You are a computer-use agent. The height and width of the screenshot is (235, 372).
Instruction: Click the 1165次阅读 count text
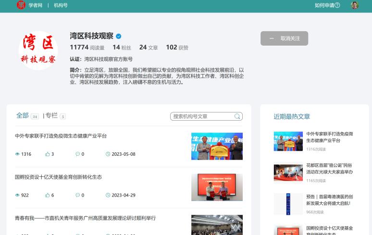(x=316, y=181)
